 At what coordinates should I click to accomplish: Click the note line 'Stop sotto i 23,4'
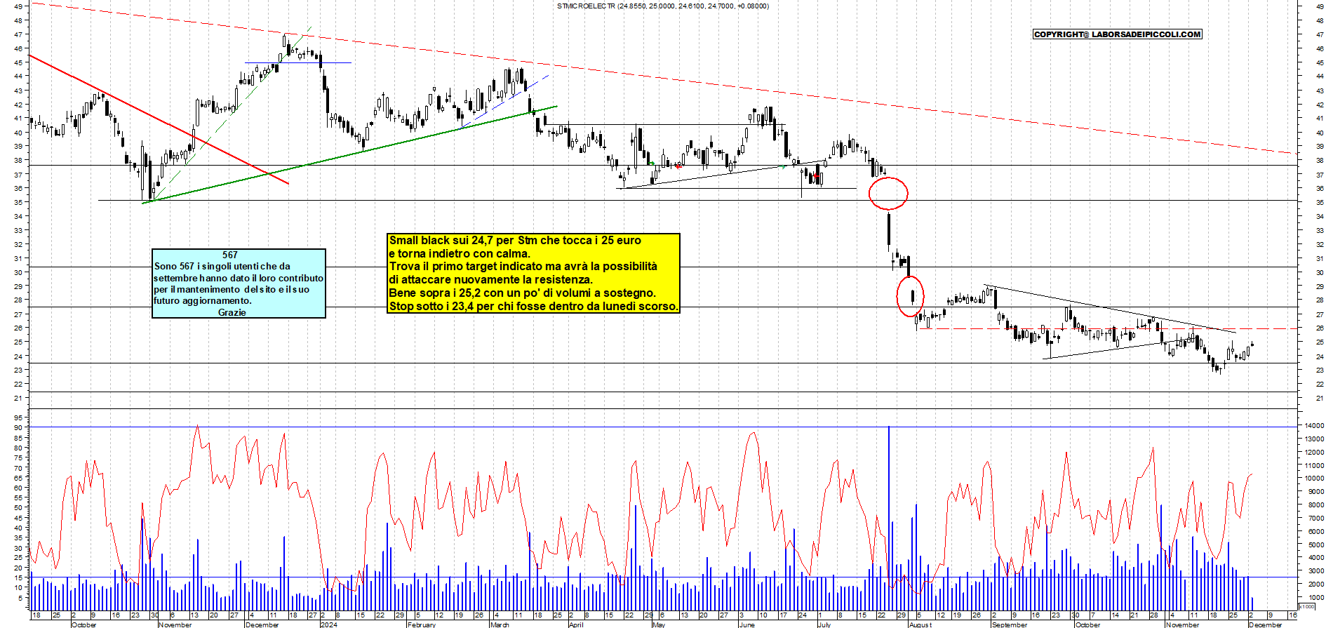[533, 307]
